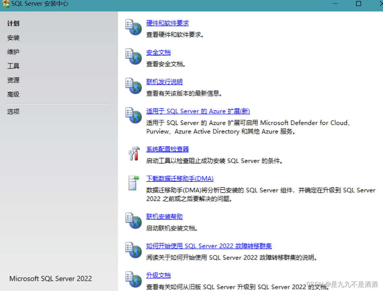Click the description 启动工具以检查阻止成功安装 SQL Server 的条件。
This screenshot has width=383, height=291.
pos(215,161)
